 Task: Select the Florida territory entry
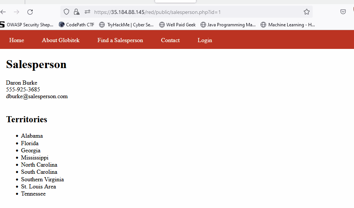click(30, 143)
